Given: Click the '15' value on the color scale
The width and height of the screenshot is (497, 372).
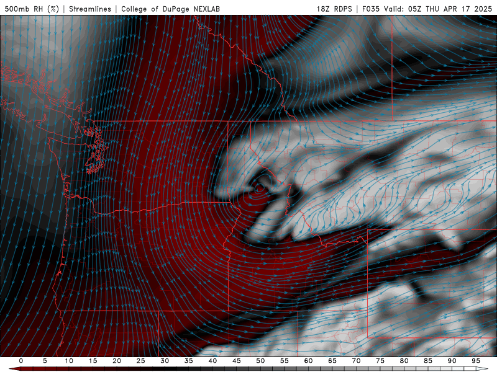Looking at the screenshot, I should tap(93, 361).
